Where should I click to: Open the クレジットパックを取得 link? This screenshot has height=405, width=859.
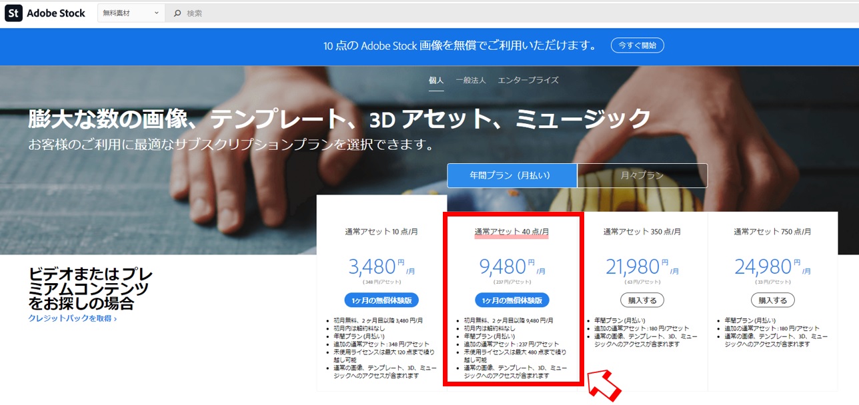tap(73, 319)
